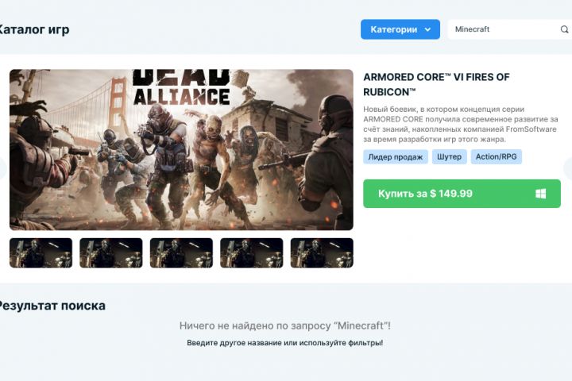Select the second screenshot thumbnail
This screenshot has width=572, height=381.
coord(111,253)
